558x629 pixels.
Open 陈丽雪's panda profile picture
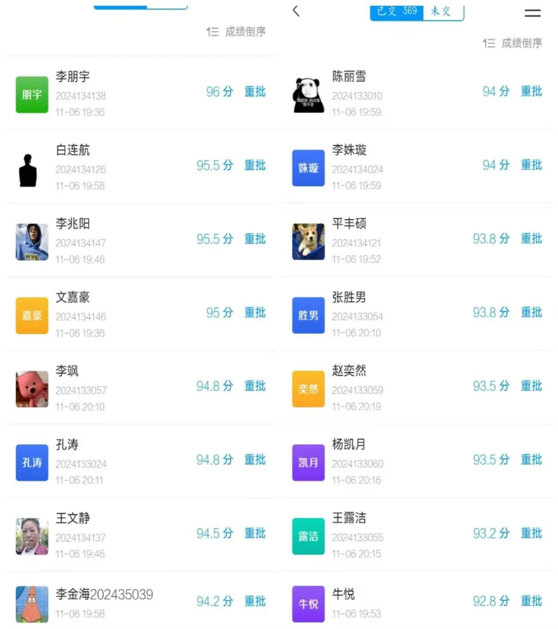click(309, 95)
